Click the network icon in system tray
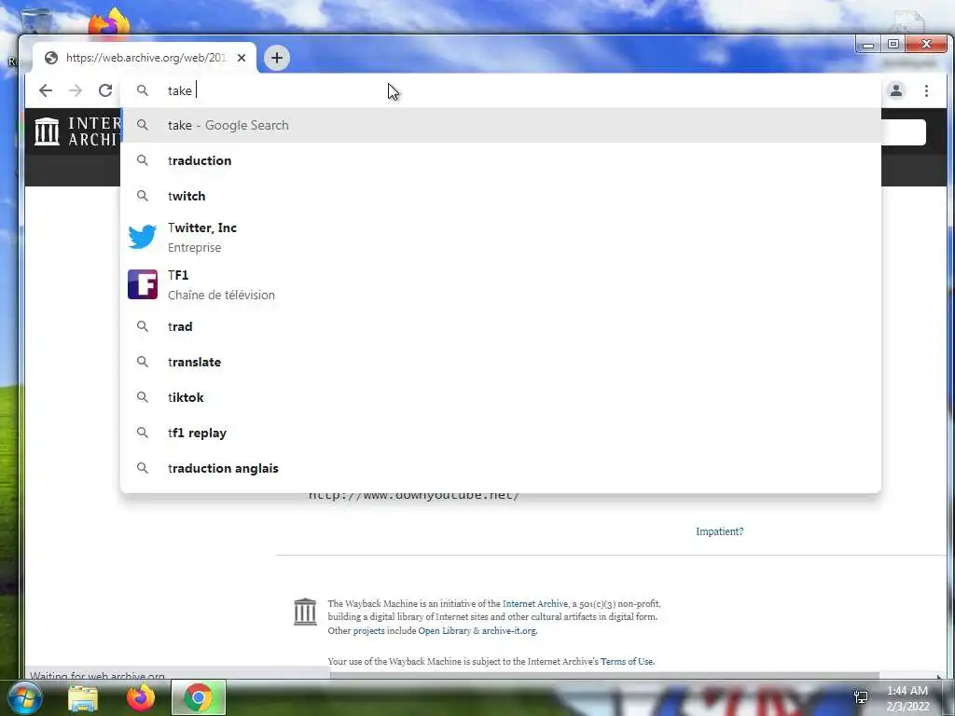 [861, 697]
